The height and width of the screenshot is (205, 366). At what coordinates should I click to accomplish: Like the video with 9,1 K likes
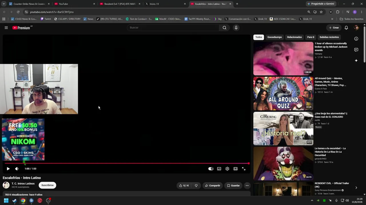[x=184, y=186]
